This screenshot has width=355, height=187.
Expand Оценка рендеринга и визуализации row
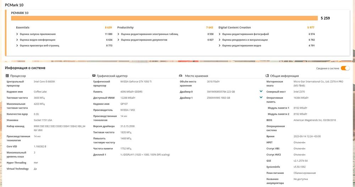[x=219, y=40]
